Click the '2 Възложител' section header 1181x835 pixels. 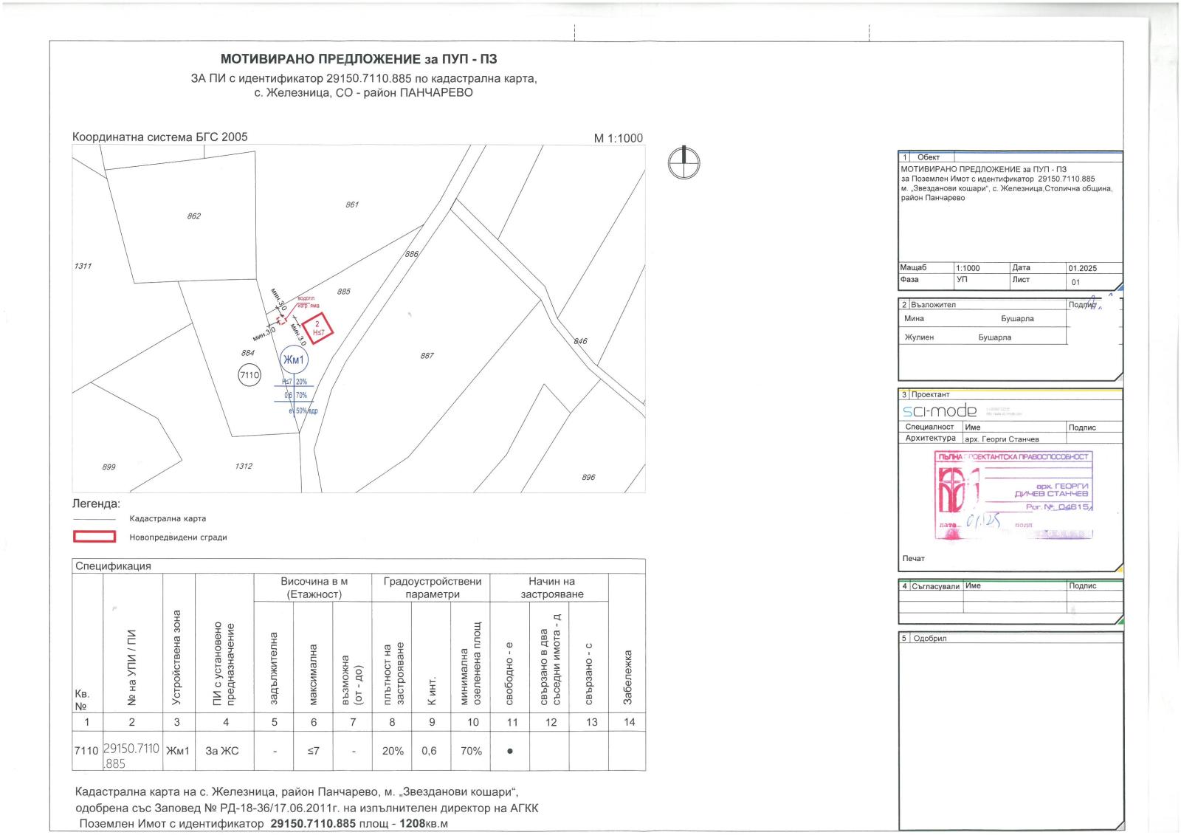point(929,304)
